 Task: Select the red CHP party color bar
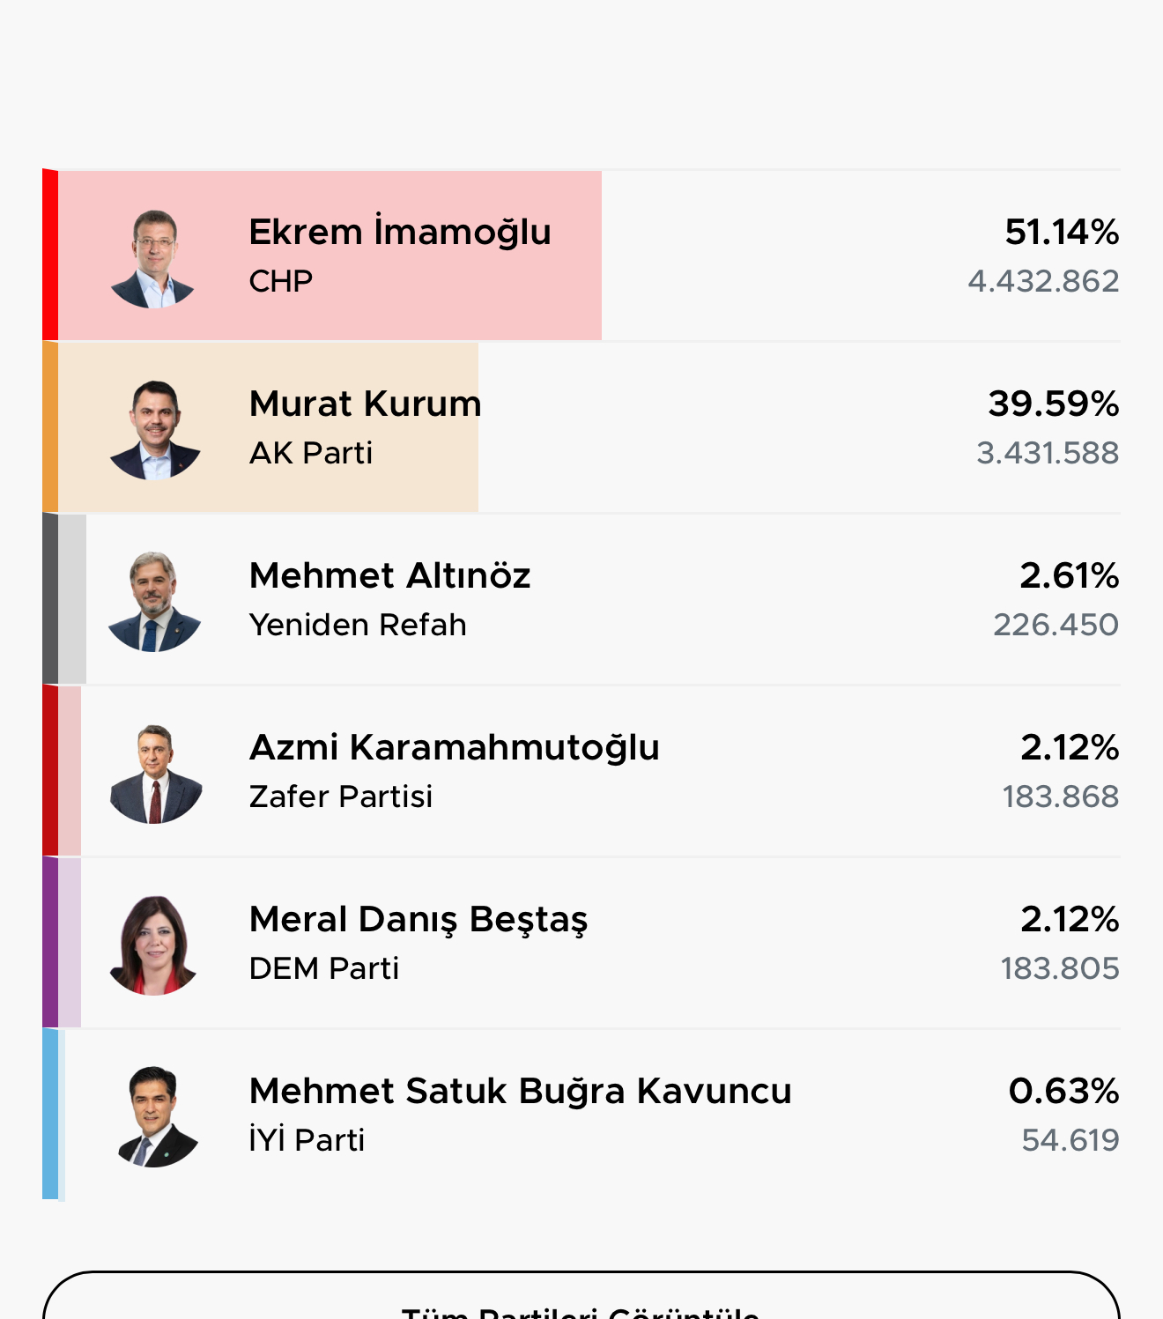click(x=50, y=255)
